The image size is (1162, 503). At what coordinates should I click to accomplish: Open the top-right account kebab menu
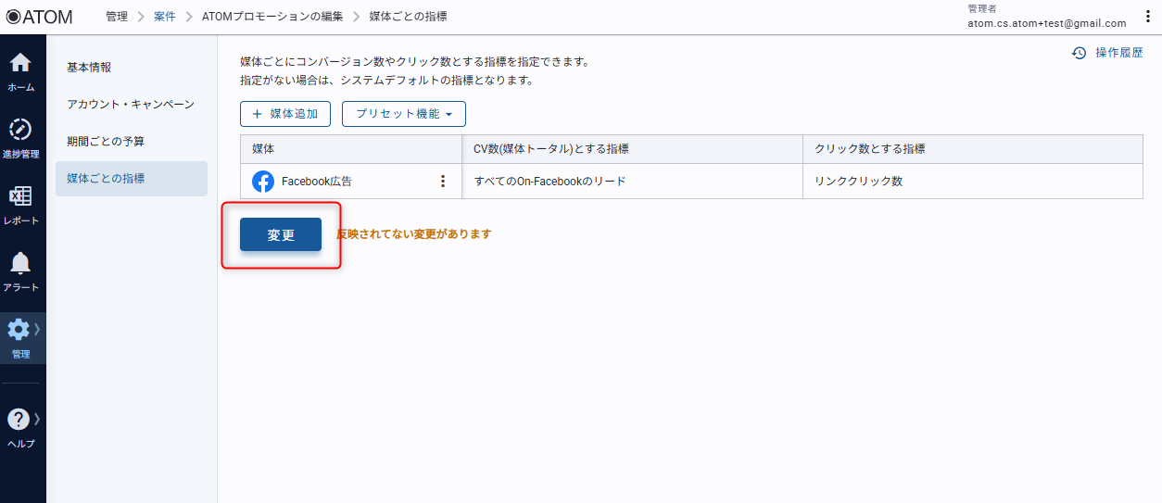1148,17
